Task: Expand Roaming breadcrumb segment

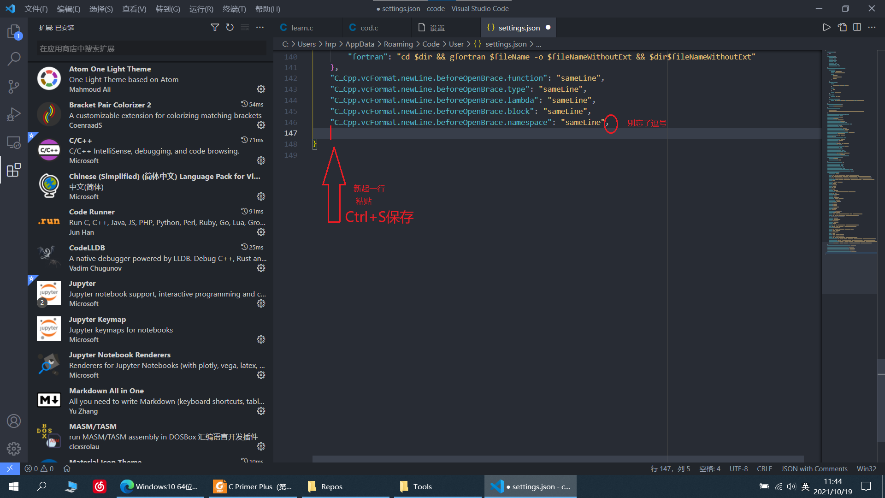Action: click(398, 44)
